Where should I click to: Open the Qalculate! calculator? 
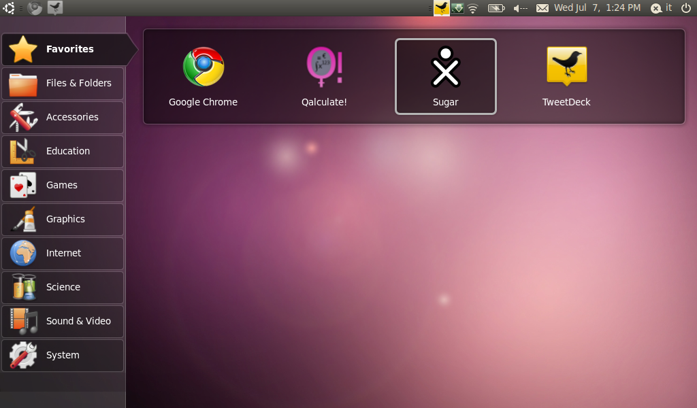tap(324, 76)
